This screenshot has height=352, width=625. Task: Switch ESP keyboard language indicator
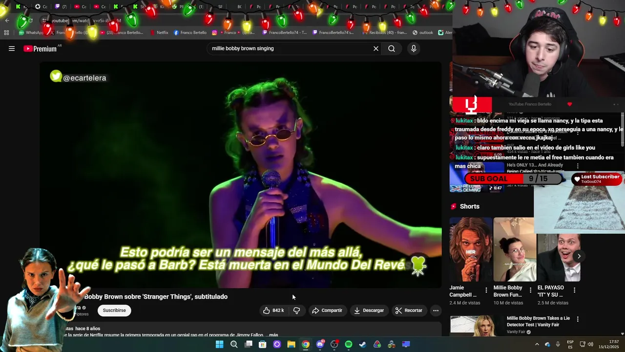(x=570, y=344)
